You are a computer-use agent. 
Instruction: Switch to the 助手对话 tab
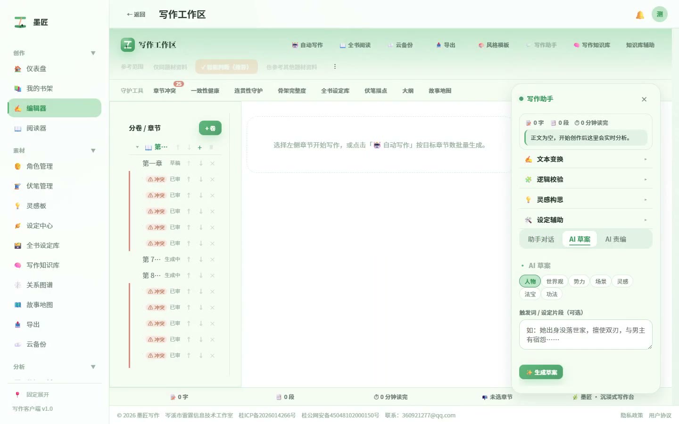541,239
